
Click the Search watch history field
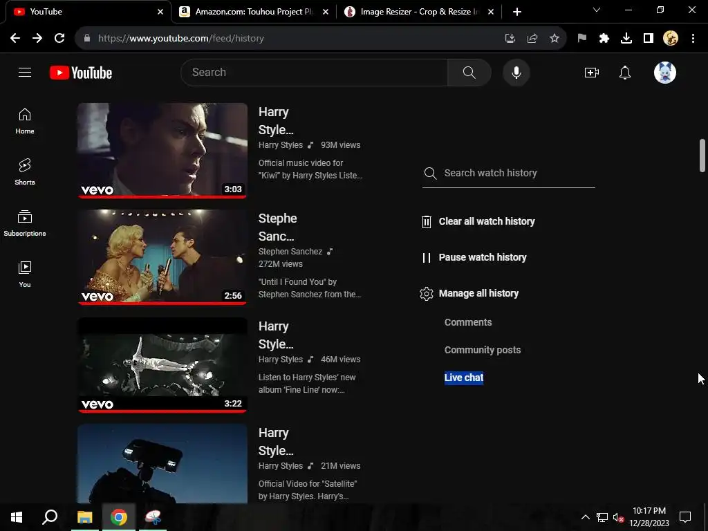point(508,174)
